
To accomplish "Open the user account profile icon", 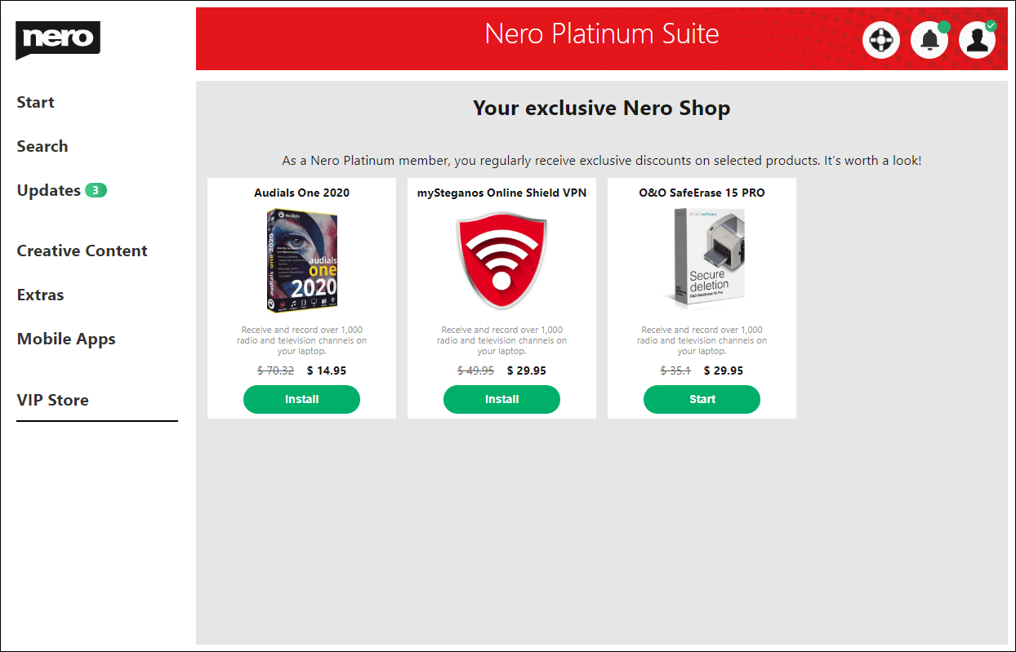I will (x=978, y=40).
